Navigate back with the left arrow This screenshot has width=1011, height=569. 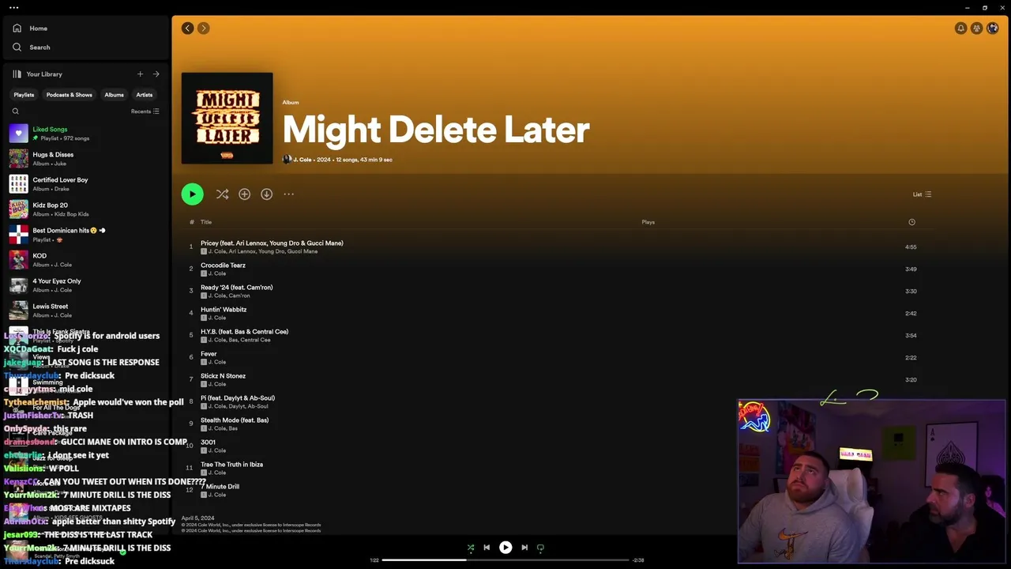tap(187, 28)
